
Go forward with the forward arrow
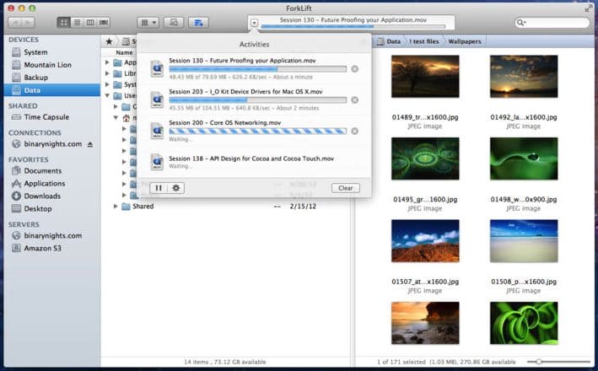(28, 23)
